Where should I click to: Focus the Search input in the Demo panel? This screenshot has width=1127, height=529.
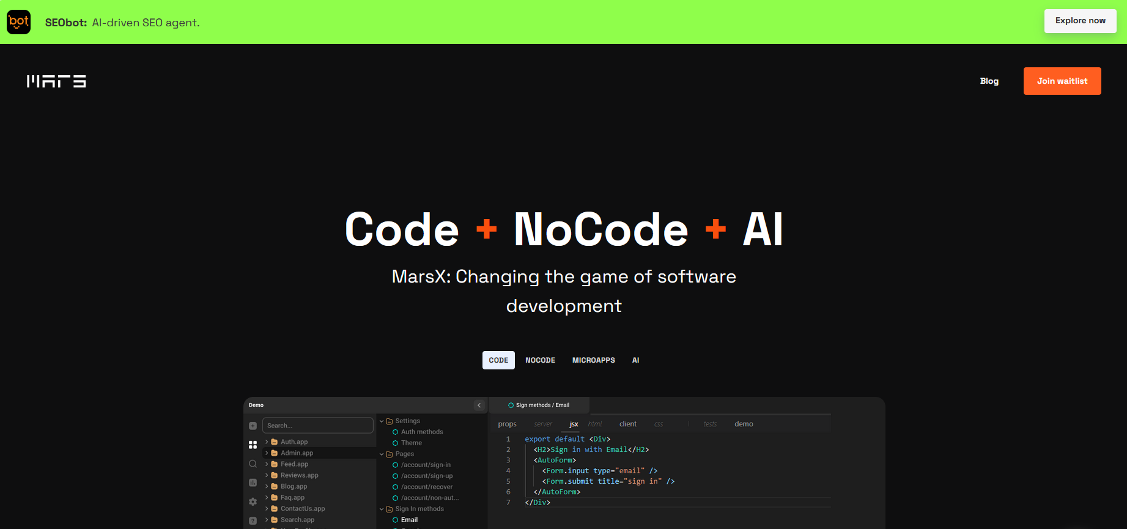click(x=318, y=426)
